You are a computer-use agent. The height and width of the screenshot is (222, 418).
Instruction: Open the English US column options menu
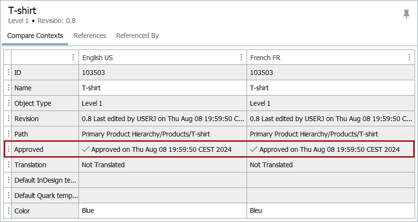point(241,58)
